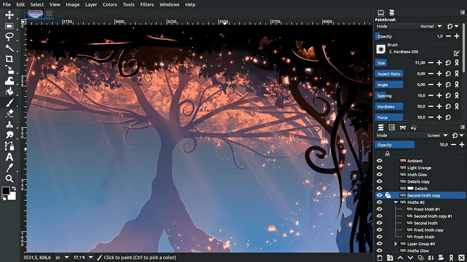Choose the Free Select lasso tool
The width and height of the screenshot is (467, 262).
click(x=9, y=36)
